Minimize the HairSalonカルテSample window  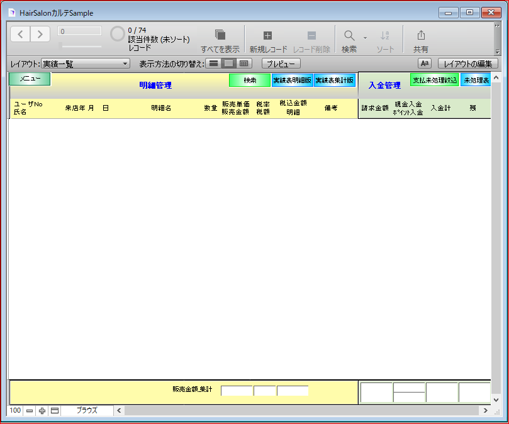pyautogui.click(x=449, y=13)
